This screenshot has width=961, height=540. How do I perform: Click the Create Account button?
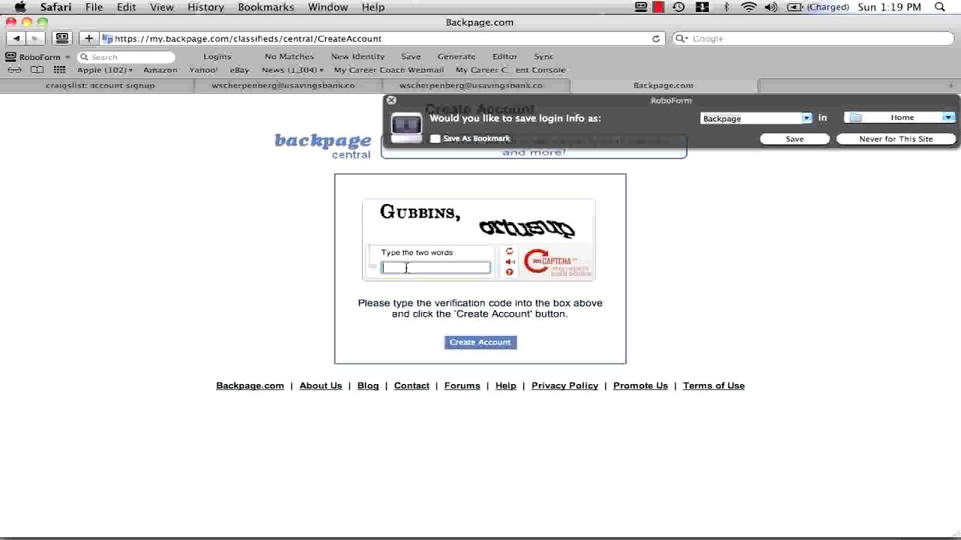point(480,342)
